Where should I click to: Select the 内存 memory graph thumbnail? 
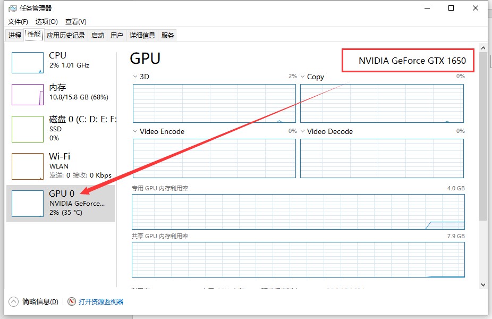pos(28,95)
